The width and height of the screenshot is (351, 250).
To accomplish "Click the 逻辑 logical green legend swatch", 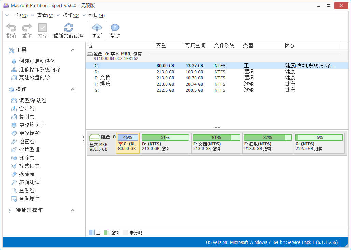I will tap(107, 232).
